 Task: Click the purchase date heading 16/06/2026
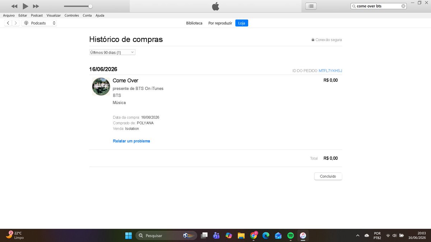103,69
